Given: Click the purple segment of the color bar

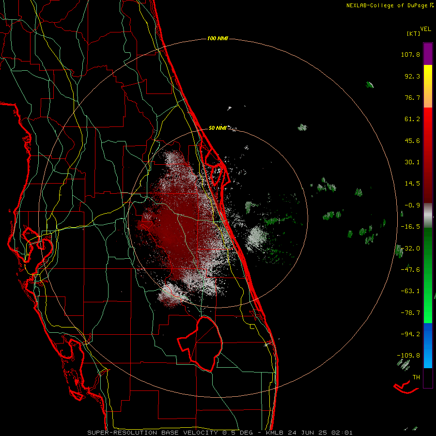Looking at the screenshot, I should [428, 54].
